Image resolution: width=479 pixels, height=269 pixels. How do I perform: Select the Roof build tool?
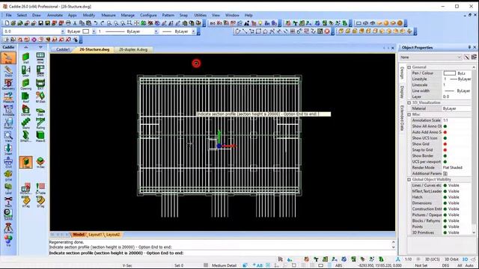(26, 97)
